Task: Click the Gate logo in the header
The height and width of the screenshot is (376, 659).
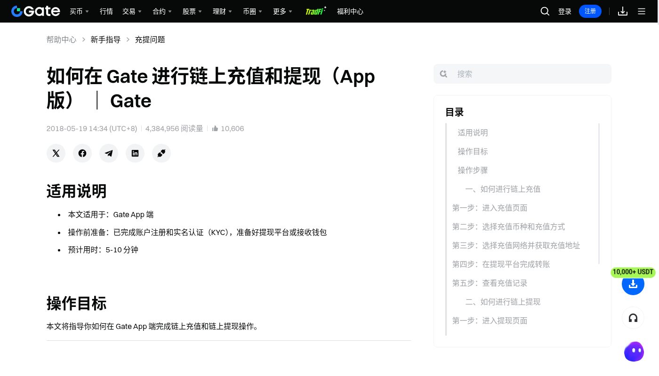Action: (x=36, y=11)
